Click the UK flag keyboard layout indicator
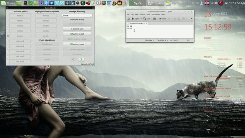This screenshot has width=245, height=138. (x=207, y=3)
